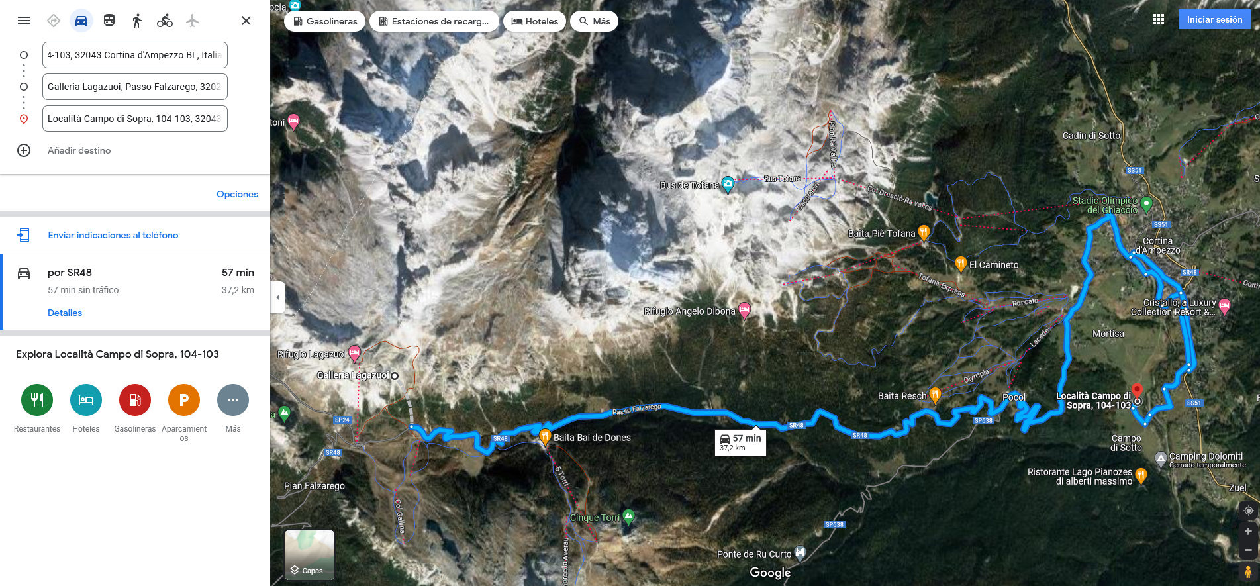Open the Capas layer thumbnail

(x=309, y=555)
